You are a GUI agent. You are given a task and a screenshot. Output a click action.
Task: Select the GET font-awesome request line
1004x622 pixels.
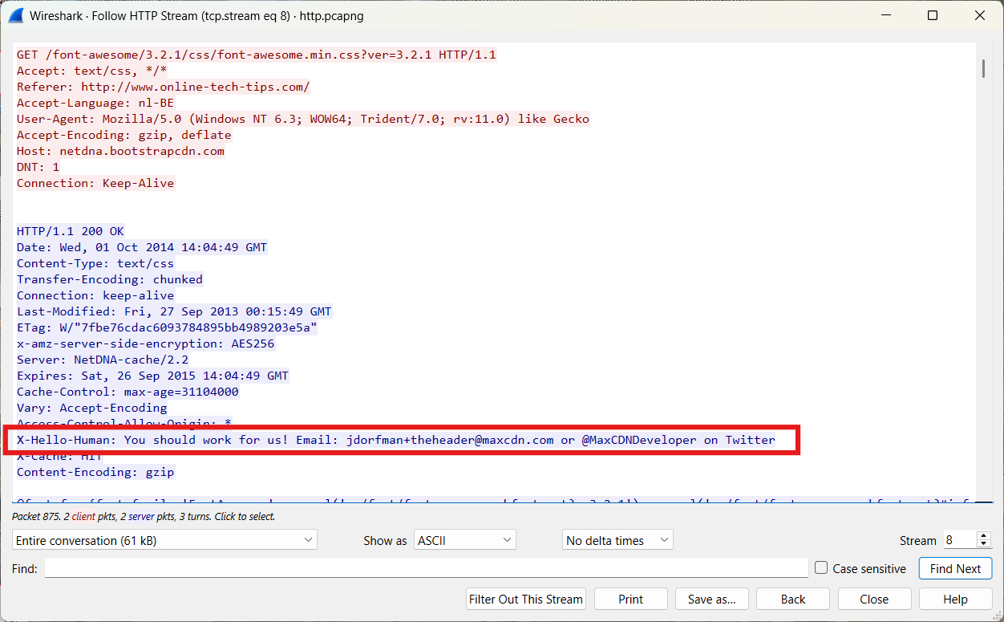(257, 55)
